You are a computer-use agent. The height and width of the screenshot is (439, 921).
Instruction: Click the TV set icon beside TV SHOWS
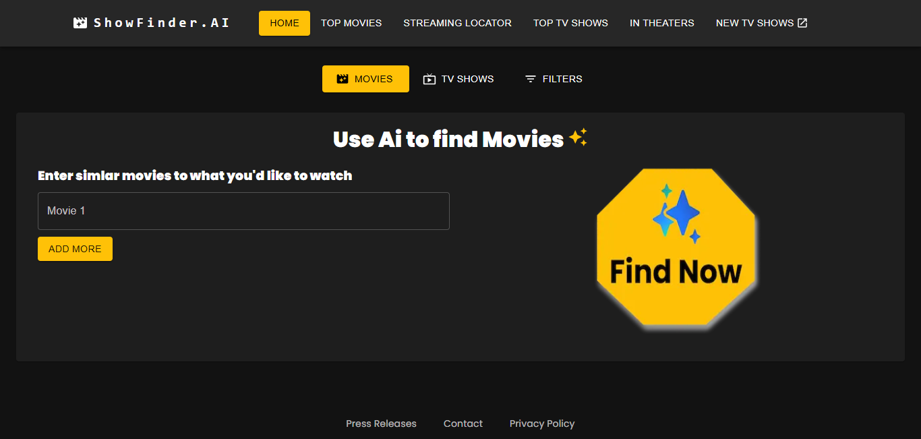point(430,78)
